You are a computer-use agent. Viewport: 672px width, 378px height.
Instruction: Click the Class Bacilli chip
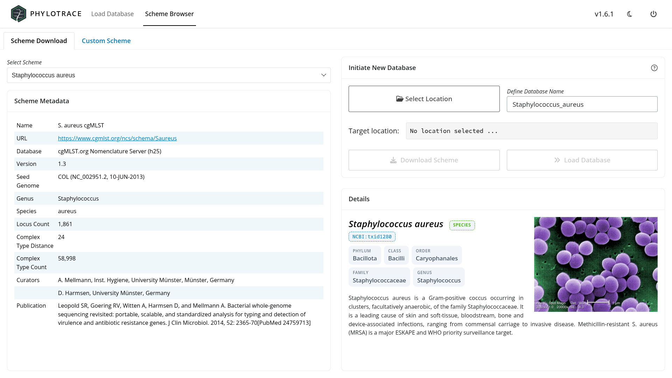(x=396, y=255)
